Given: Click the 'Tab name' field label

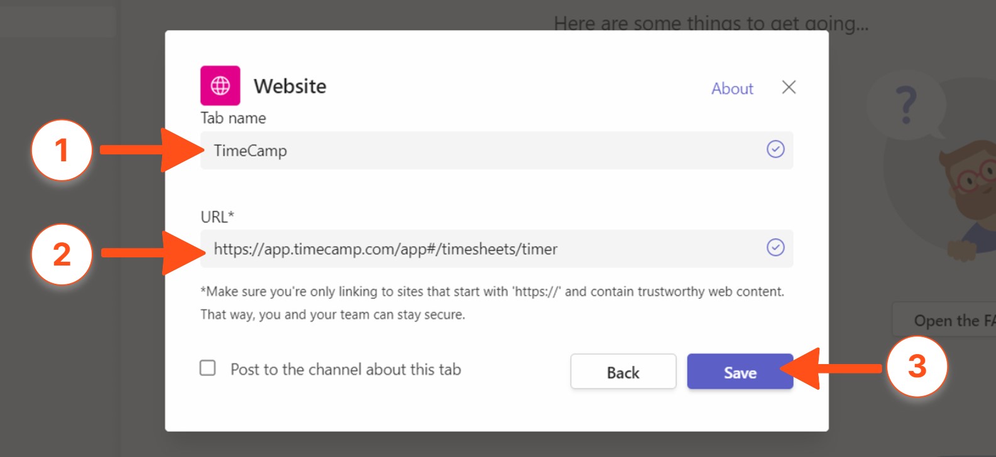Looking at the screenshot, I should click(x=233, y=118).
